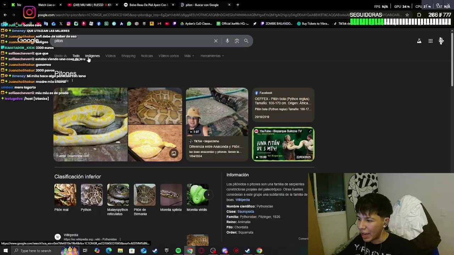Open File Explorer from the taskbar

point(120,251)
